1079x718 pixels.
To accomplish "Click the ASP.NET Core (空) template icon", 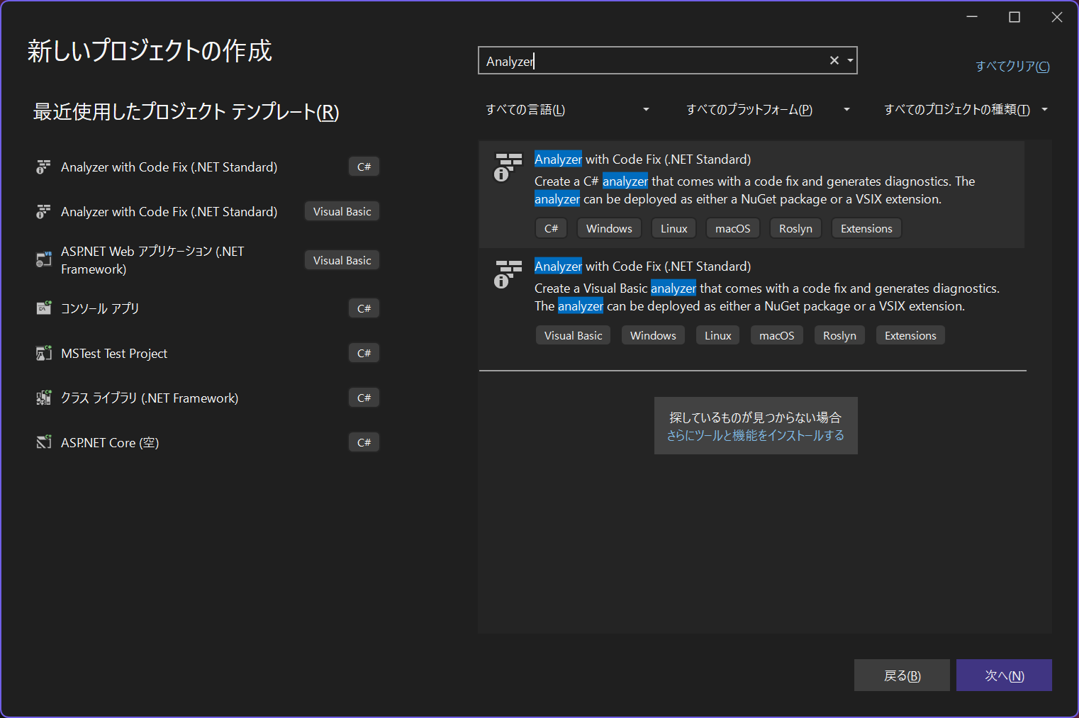I will pos(44,442).
